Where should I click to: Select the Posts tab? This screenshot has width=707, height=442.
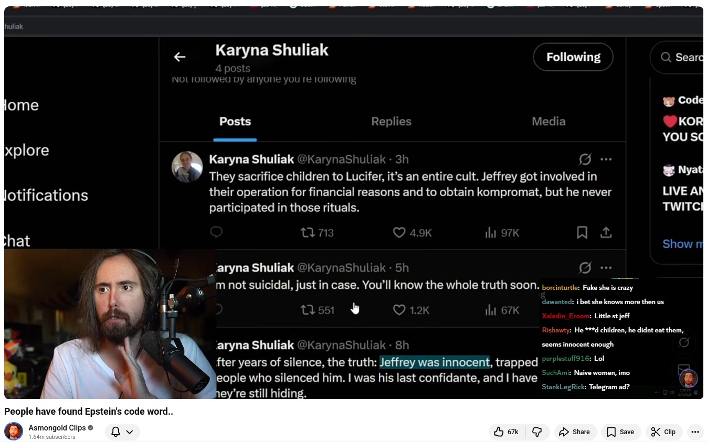coord(235,122)
